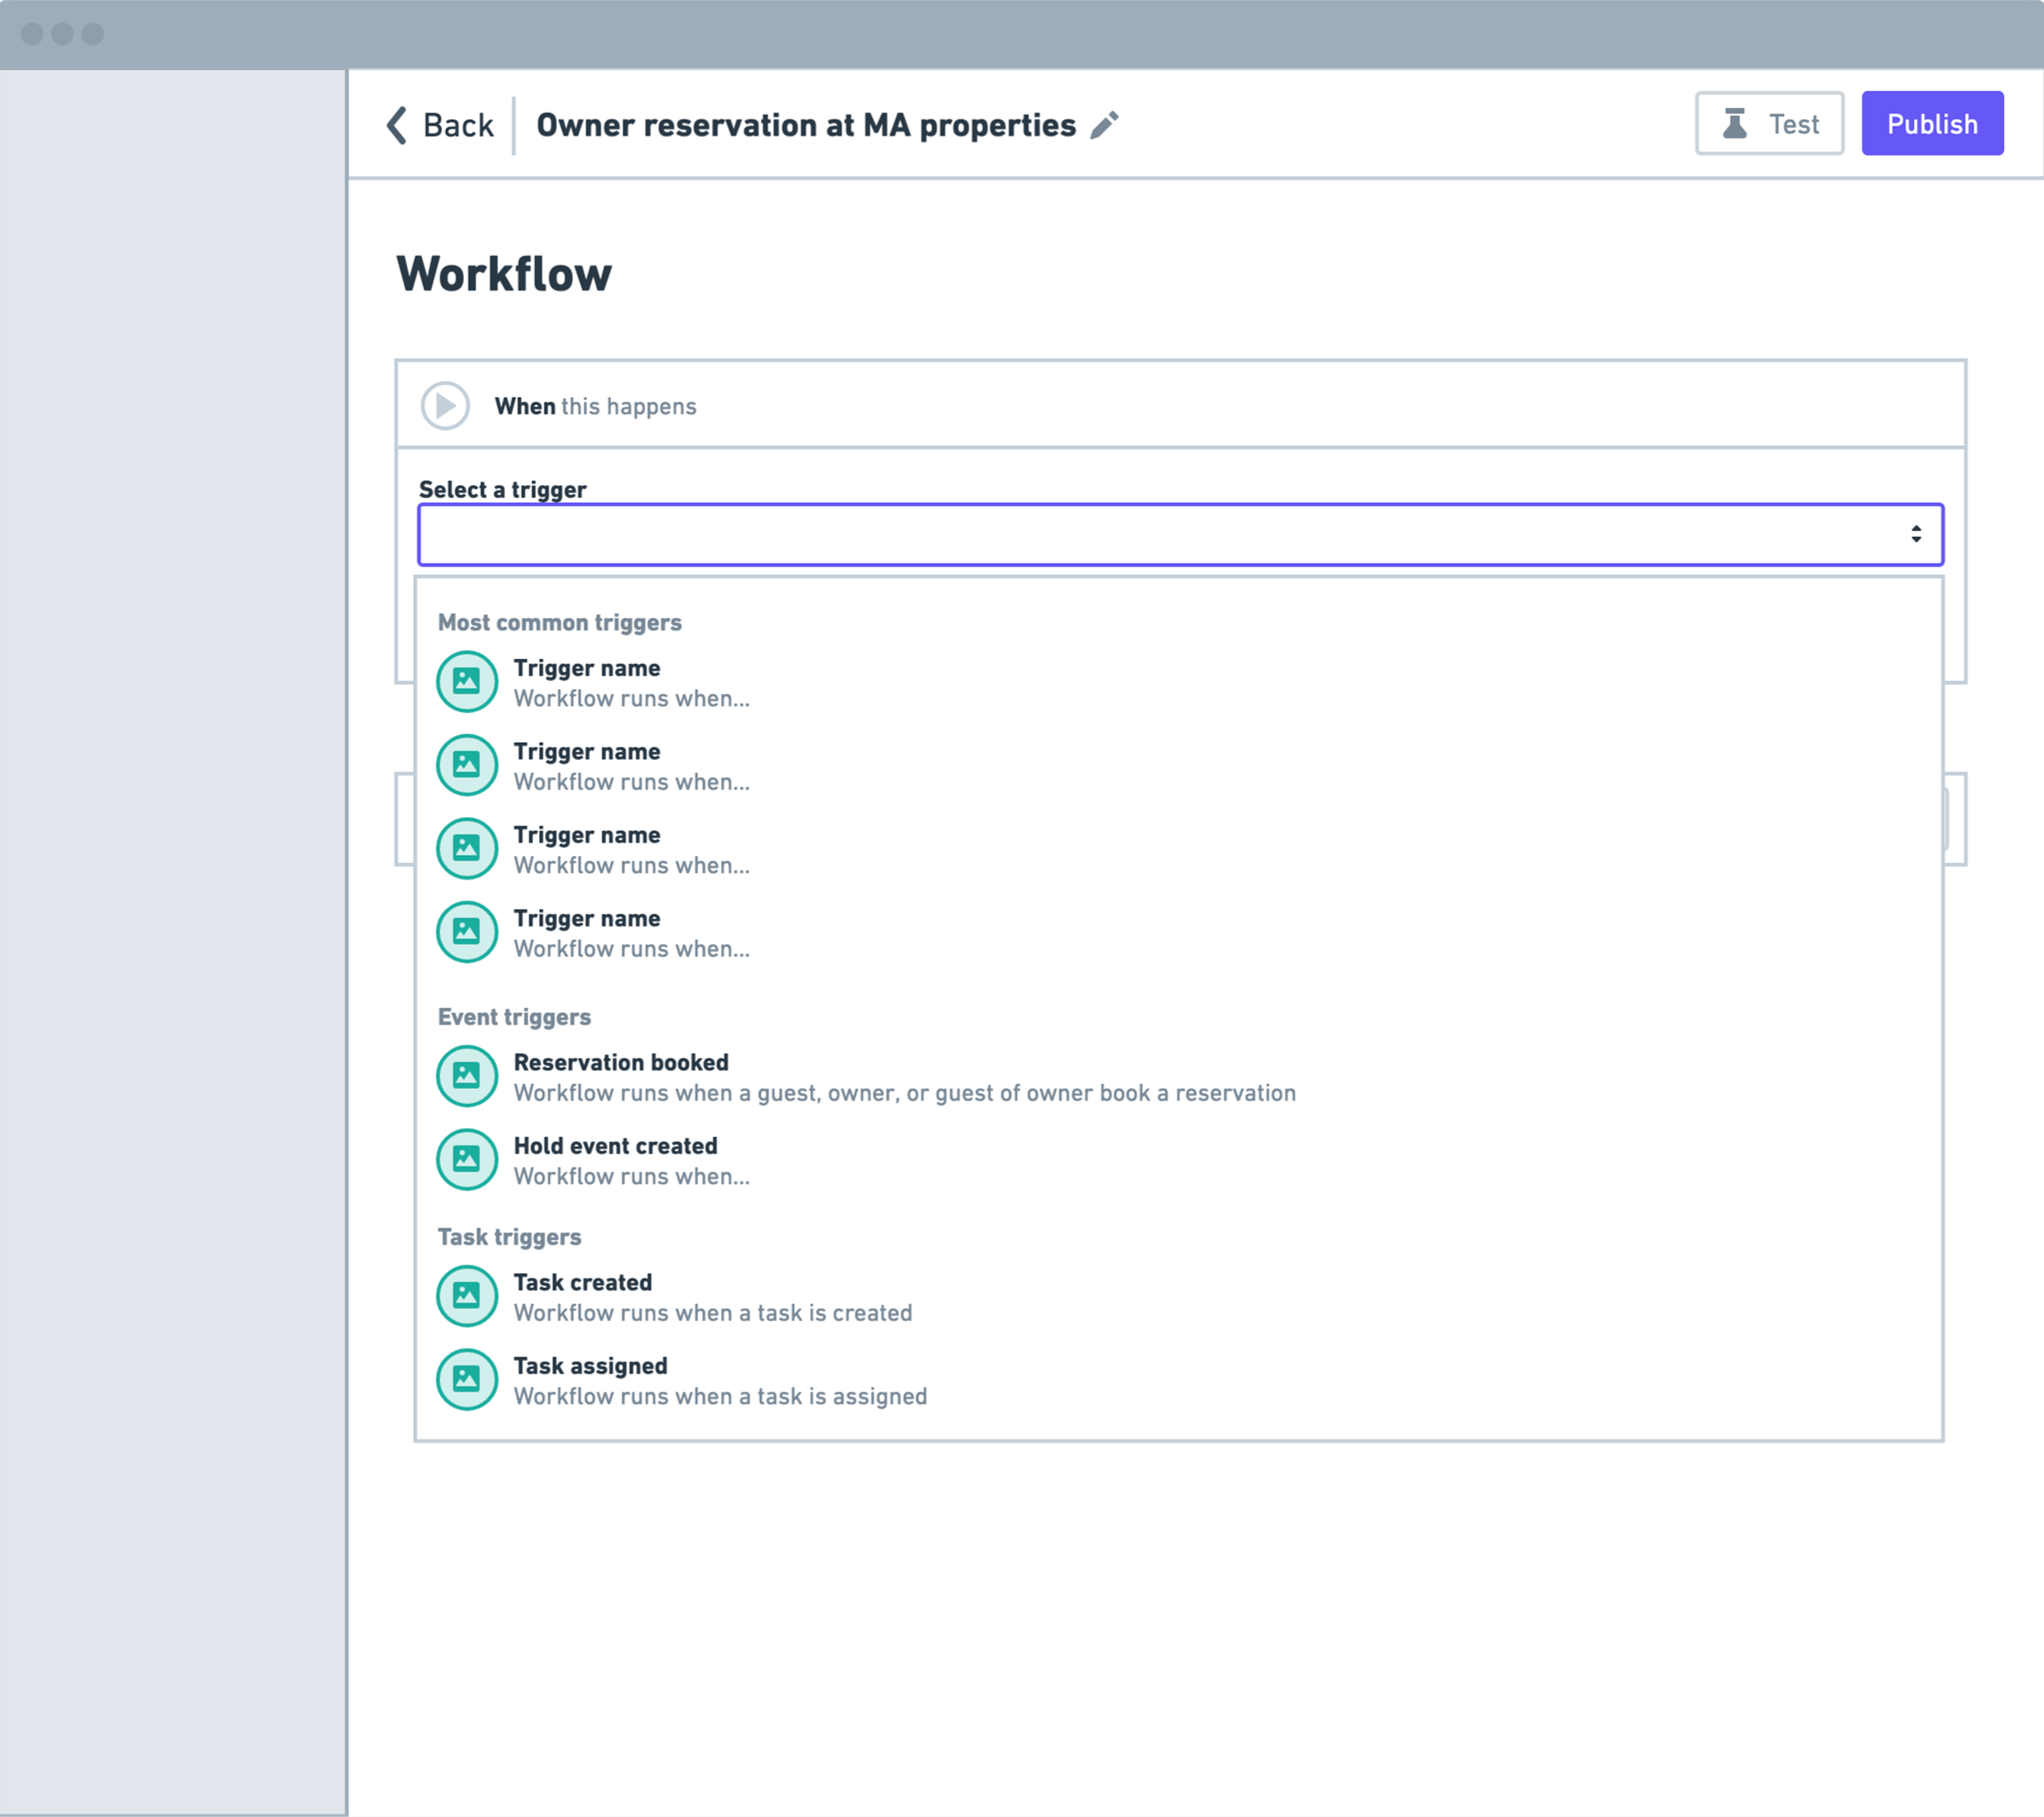Toggle the trigger dropdown up-down arrows
The height and width of the screenshot is (1817, 2044).
pyautogui.click(x=1916, y=534)
